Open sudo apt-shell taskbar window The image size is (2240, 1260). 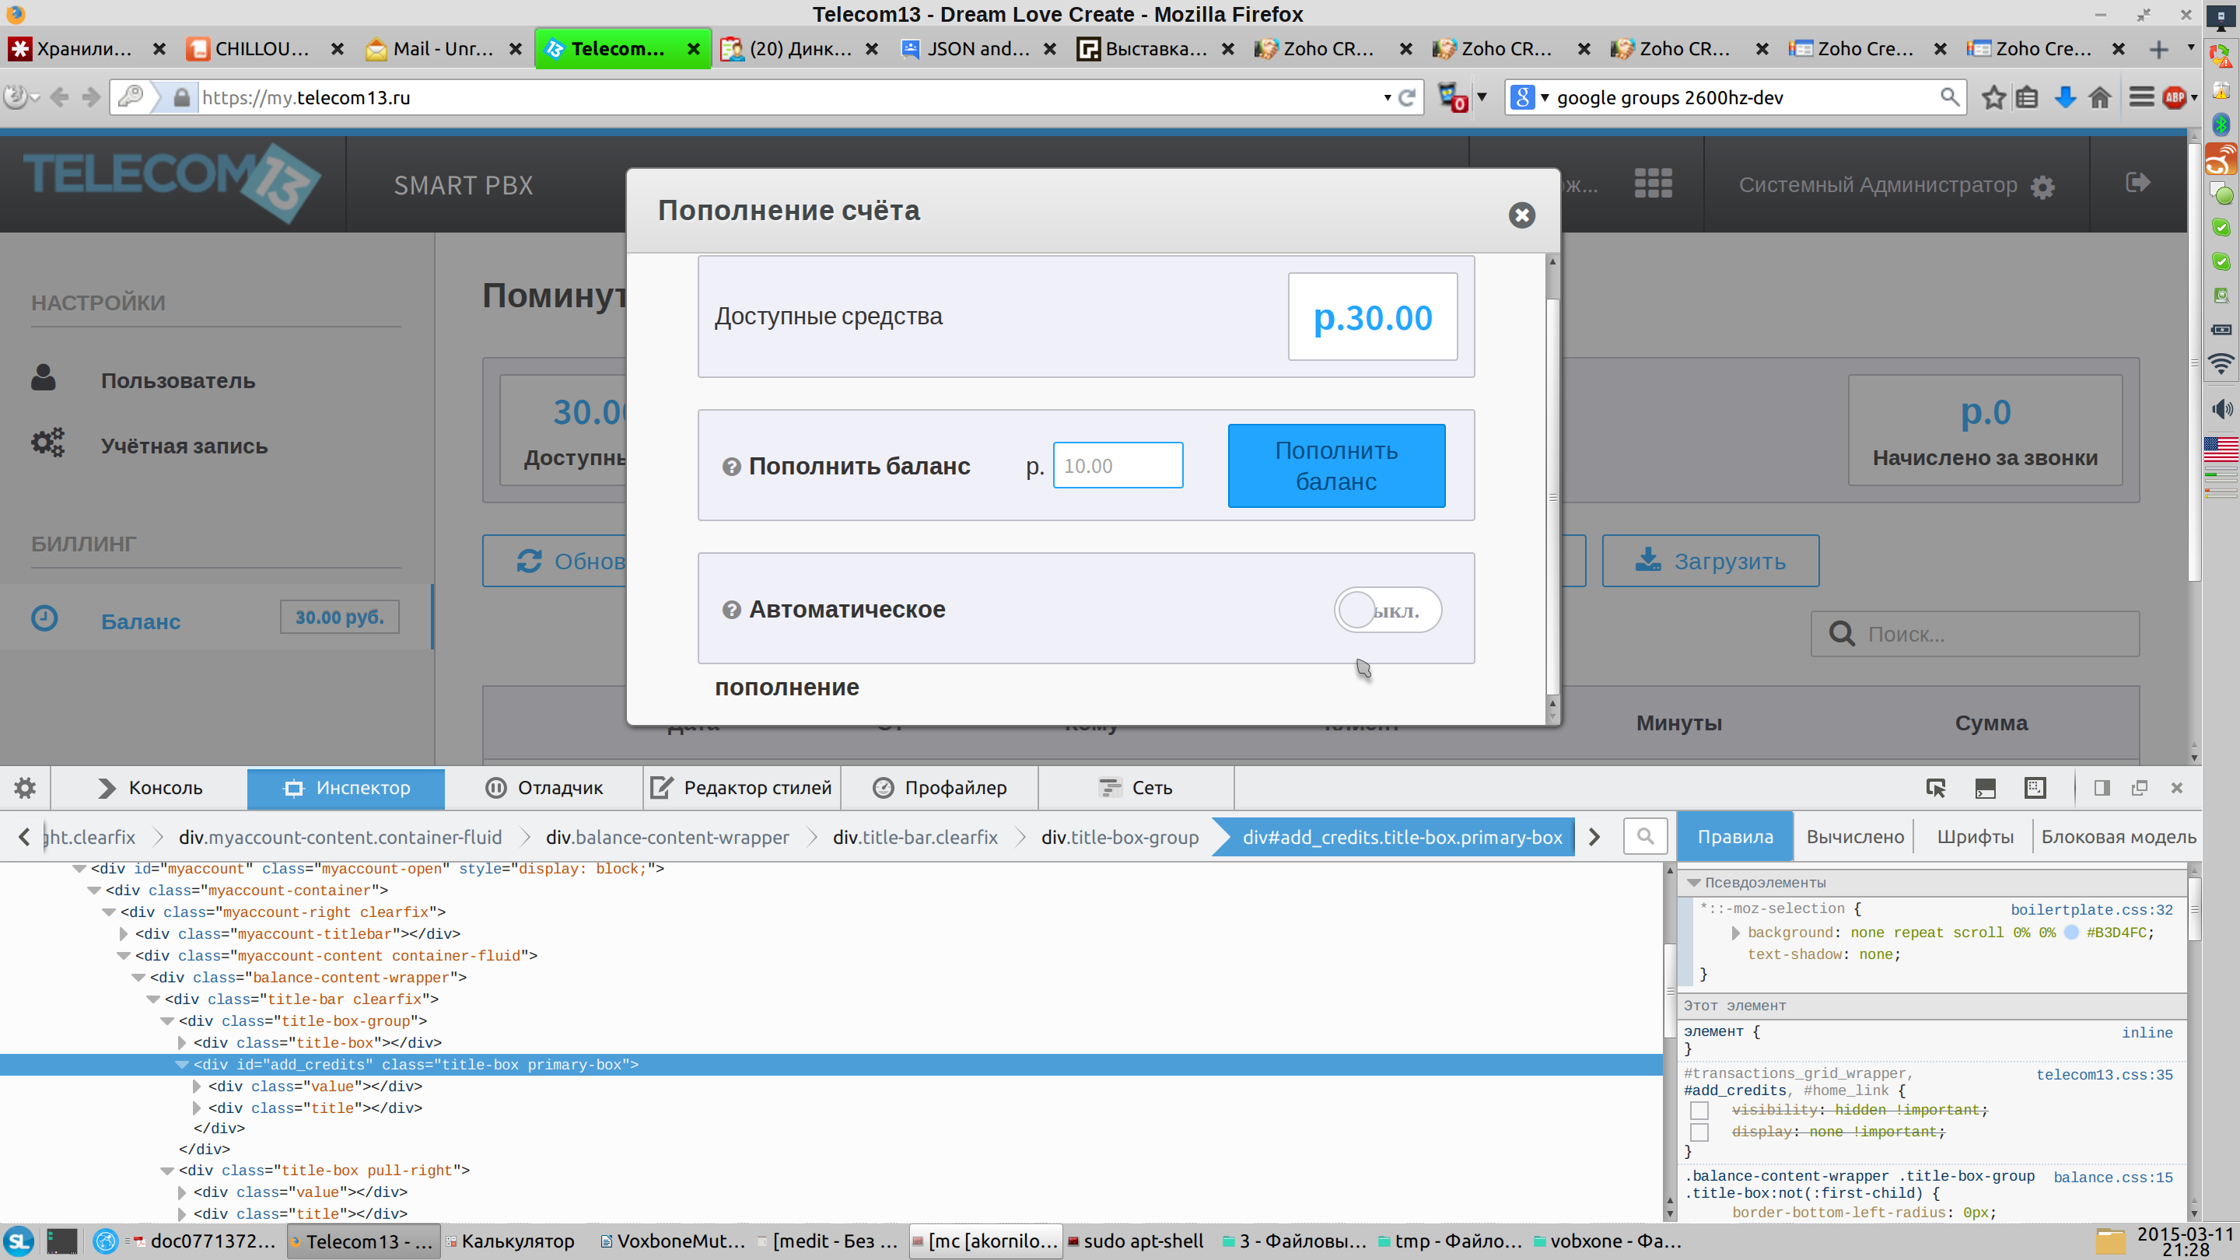coord(1135,1241)
